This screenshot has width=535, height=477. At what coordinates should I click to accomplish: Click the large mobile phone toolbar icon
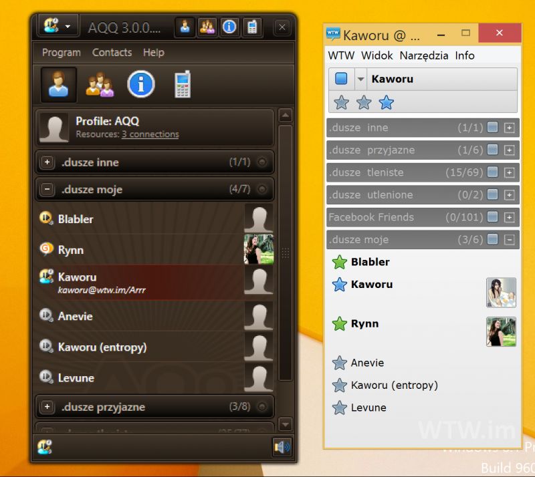[183, 85]
